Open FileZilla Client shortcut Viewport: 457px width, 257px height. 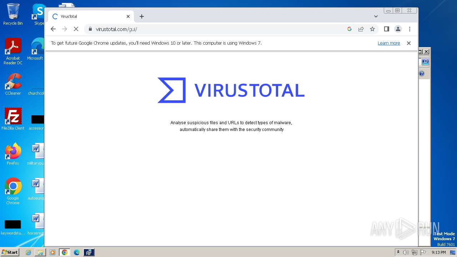13,119
